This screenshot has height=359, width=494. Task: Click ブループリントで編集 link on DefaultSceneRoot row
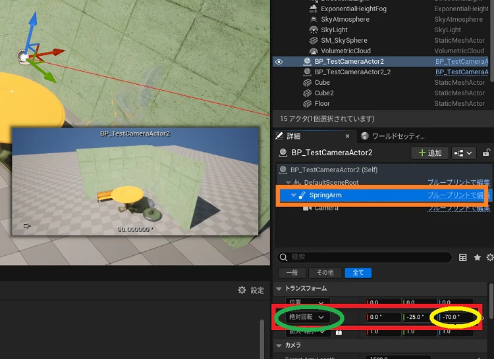[x=458, y=182]
